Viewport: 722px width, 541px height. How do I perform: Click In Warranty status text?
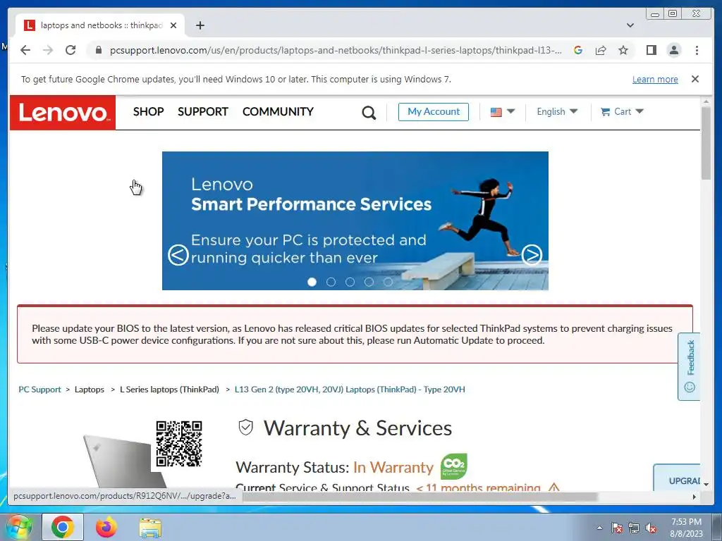[393, 468]
